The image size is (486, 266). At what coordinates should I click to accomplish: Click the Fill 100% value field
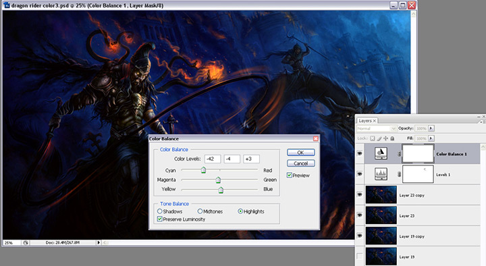[421, 138]
